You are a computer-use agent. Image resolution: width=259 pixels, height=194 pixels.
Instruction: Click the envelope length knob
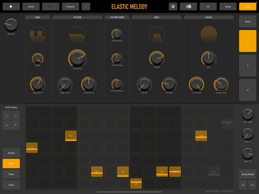tap(157, 58)
